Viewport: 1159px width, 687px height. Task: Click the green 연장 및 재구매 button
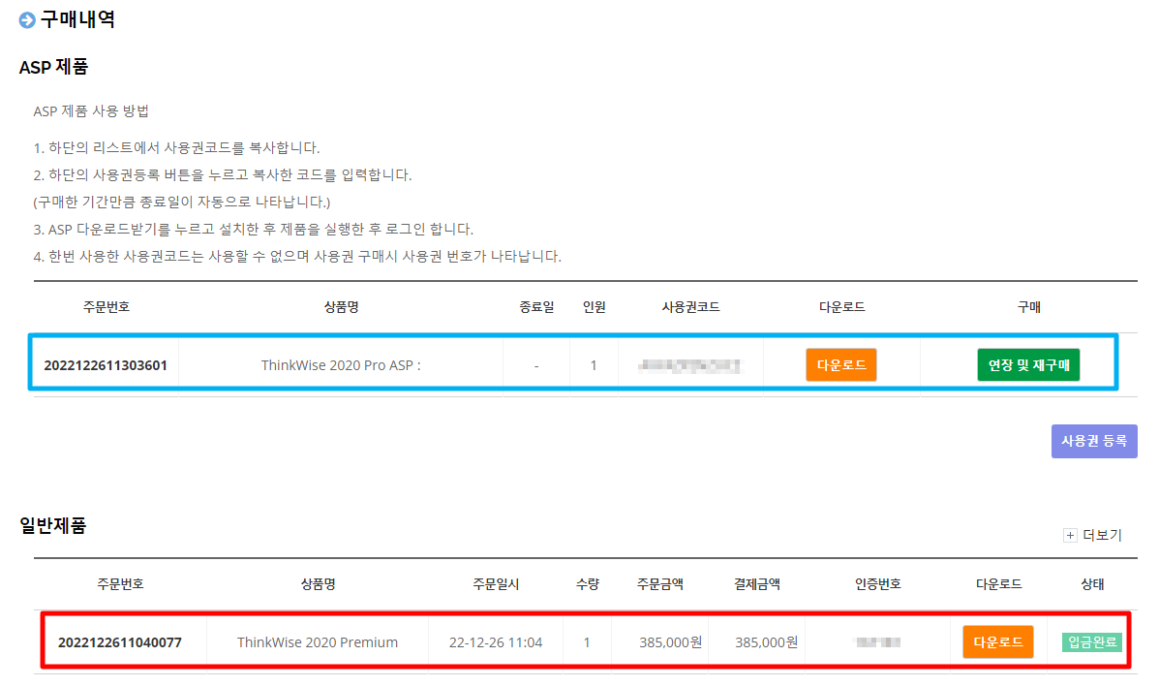[1028, 364]
